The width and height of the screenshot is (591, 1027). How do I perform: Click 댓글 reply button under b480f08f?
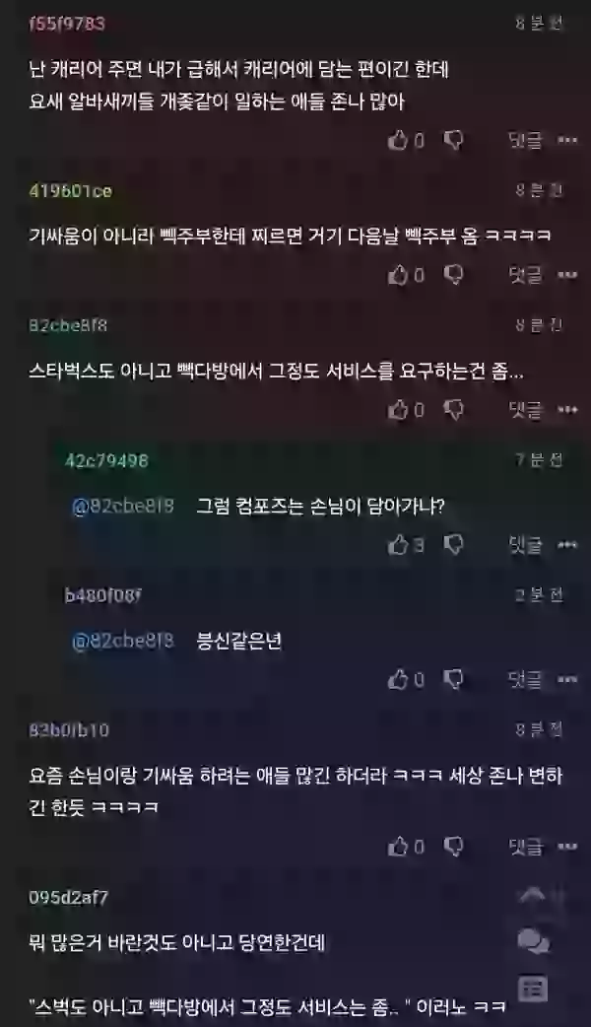click(x=526, y=679)
